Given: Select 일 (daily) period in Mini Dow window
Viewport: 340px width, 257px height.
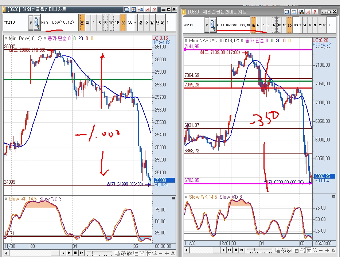Looking at the screenshot, I should (x=141, y=23).
